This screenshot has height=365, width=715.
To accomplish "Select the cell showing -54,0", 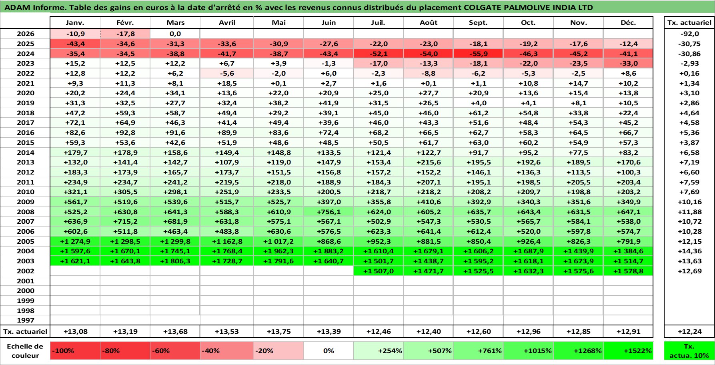I will (x=429, y=54).
